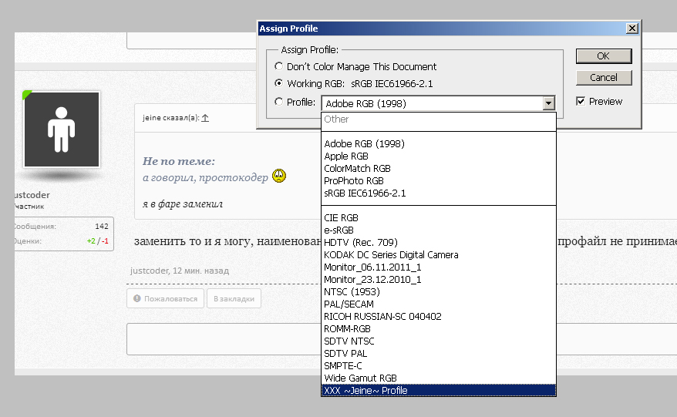Click the exclamation icon on Пожаловаться
This screenshot has width=677, height=417.
[137, 298]
